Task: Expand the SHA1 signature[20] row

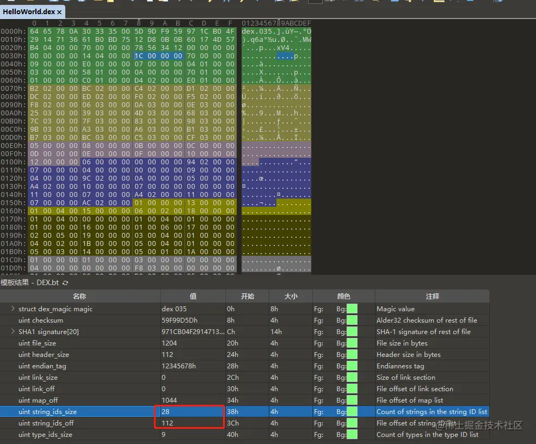Action: click(13, 331)
